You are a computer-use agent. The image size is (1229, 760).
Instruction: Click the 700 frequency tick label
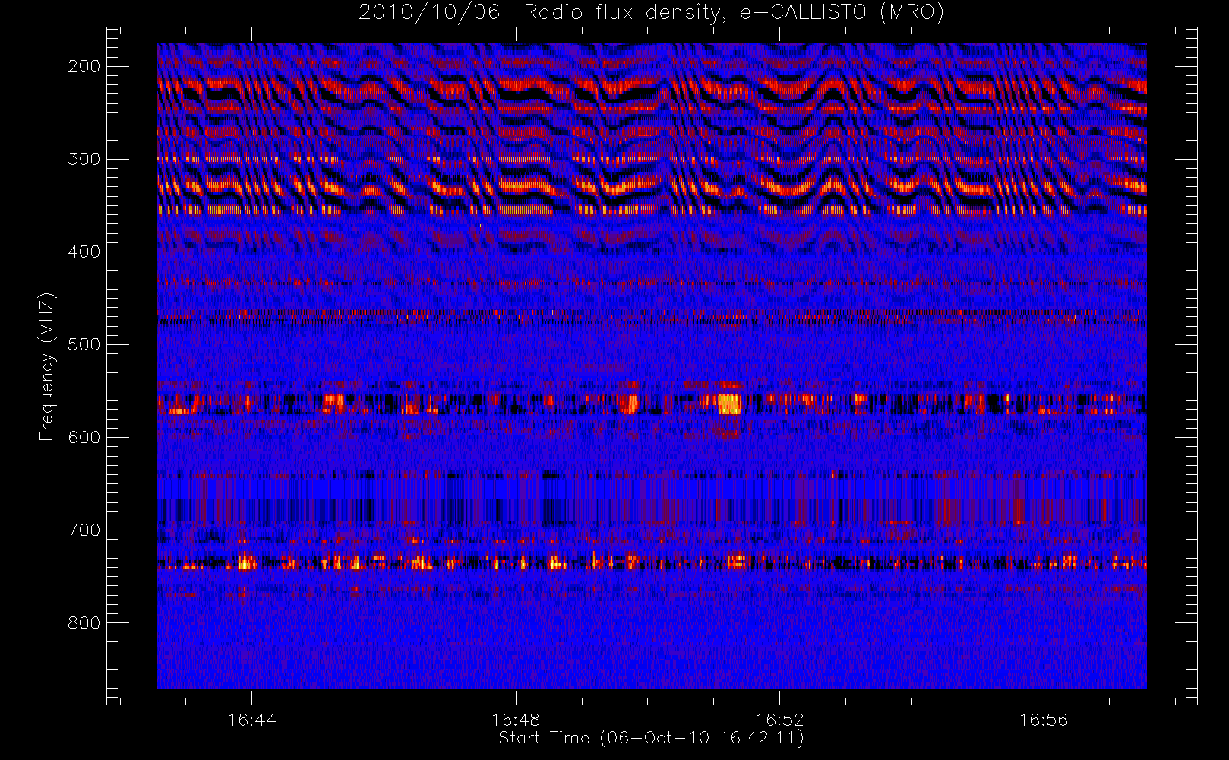(x=84, y=530)
